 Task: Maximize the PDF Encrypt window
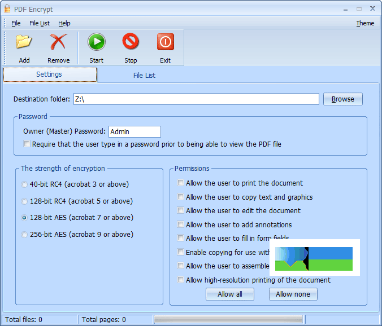[359, 9]
